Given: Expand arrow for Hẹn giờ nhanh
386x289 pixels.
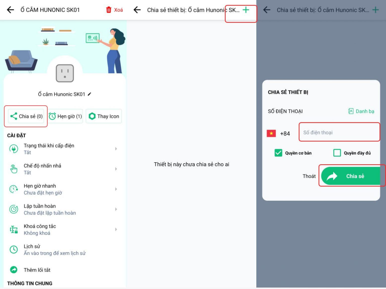Looking at the screenshot, I should click(x=116, y=189).
